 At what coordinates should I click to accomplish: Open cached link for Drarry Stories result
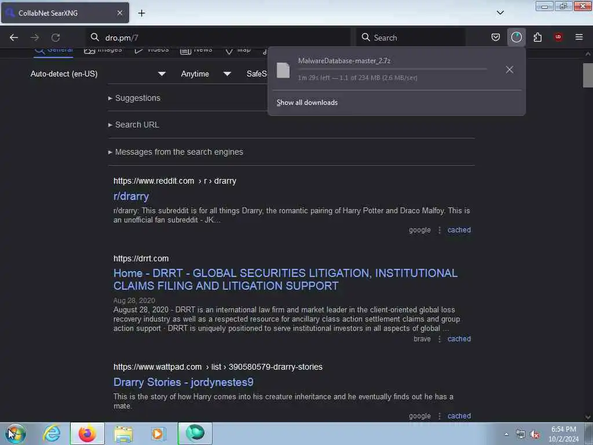(459, 416)
